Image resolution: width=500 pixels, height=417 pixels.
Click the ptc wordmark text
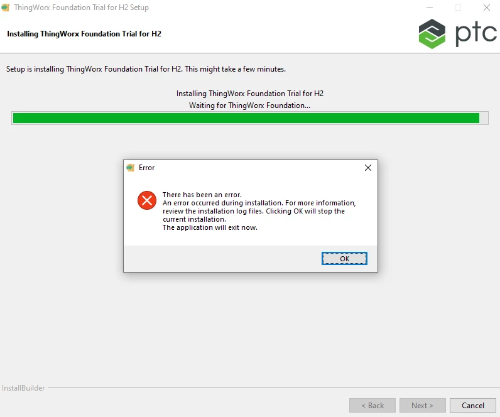point(476,33)
